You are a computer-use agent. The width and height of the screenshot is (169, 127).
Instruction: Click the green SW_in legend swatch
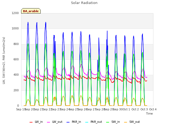point(107,122)
